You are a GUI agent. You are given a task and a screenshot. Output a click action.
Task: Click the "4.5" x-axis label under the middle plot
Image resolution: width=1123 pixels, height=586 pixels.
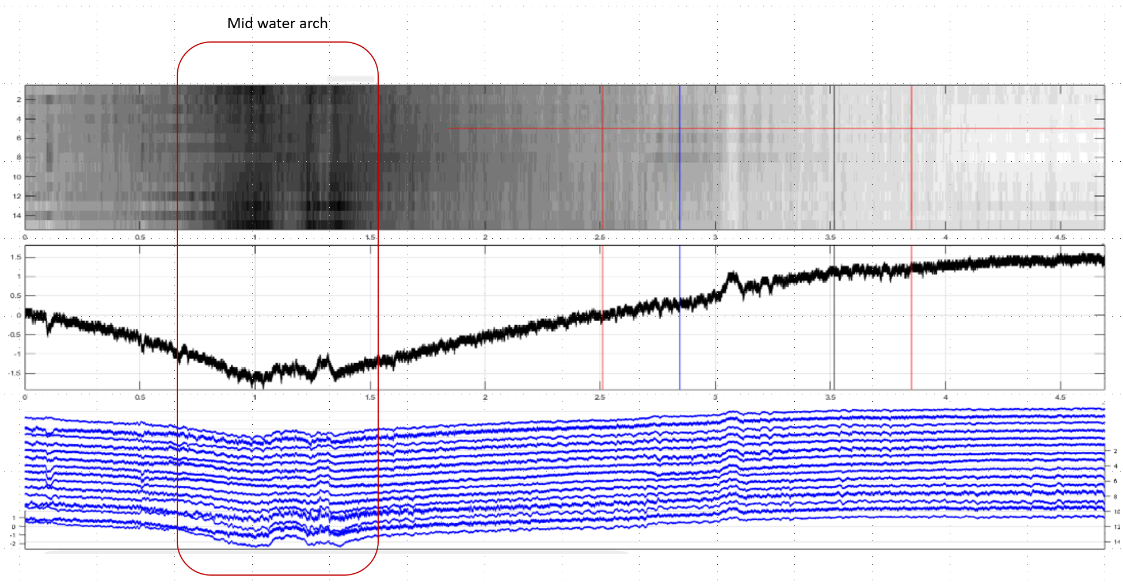click(x=1060, y=397)
